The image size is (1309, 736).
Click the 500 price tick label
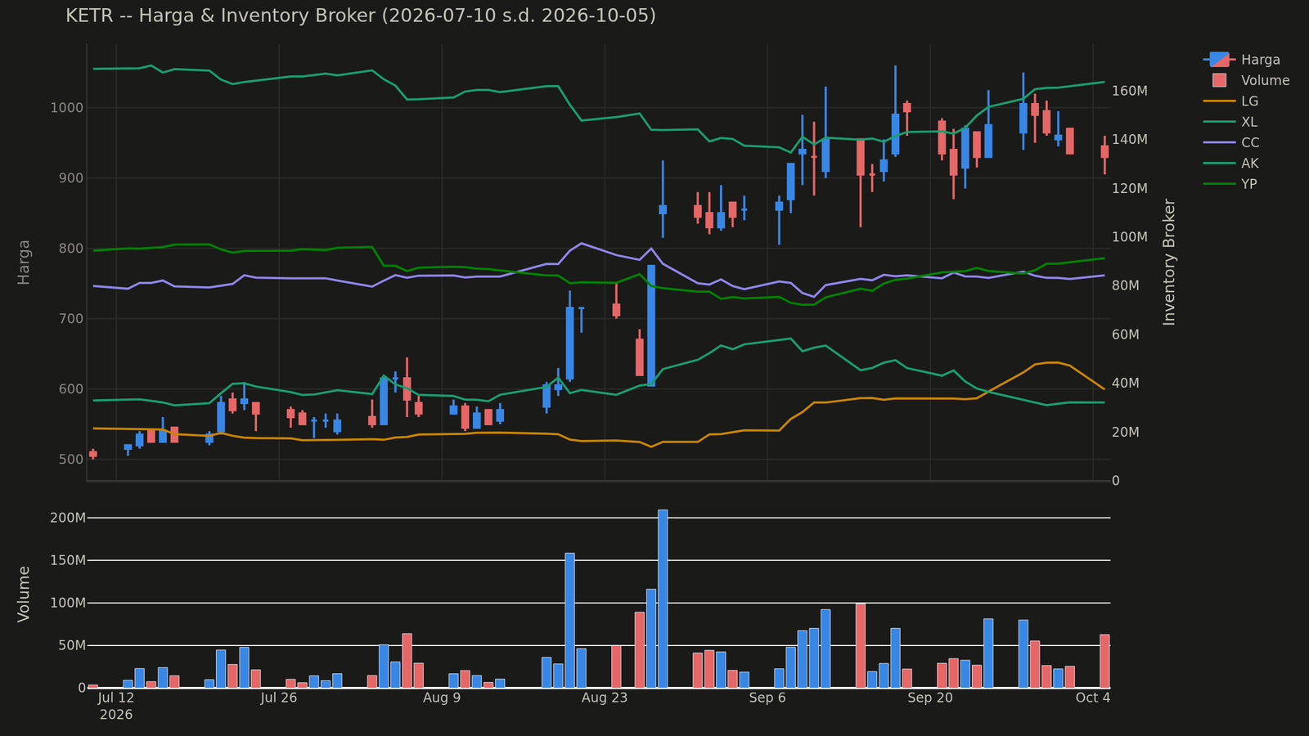click(x=70, y=460)
